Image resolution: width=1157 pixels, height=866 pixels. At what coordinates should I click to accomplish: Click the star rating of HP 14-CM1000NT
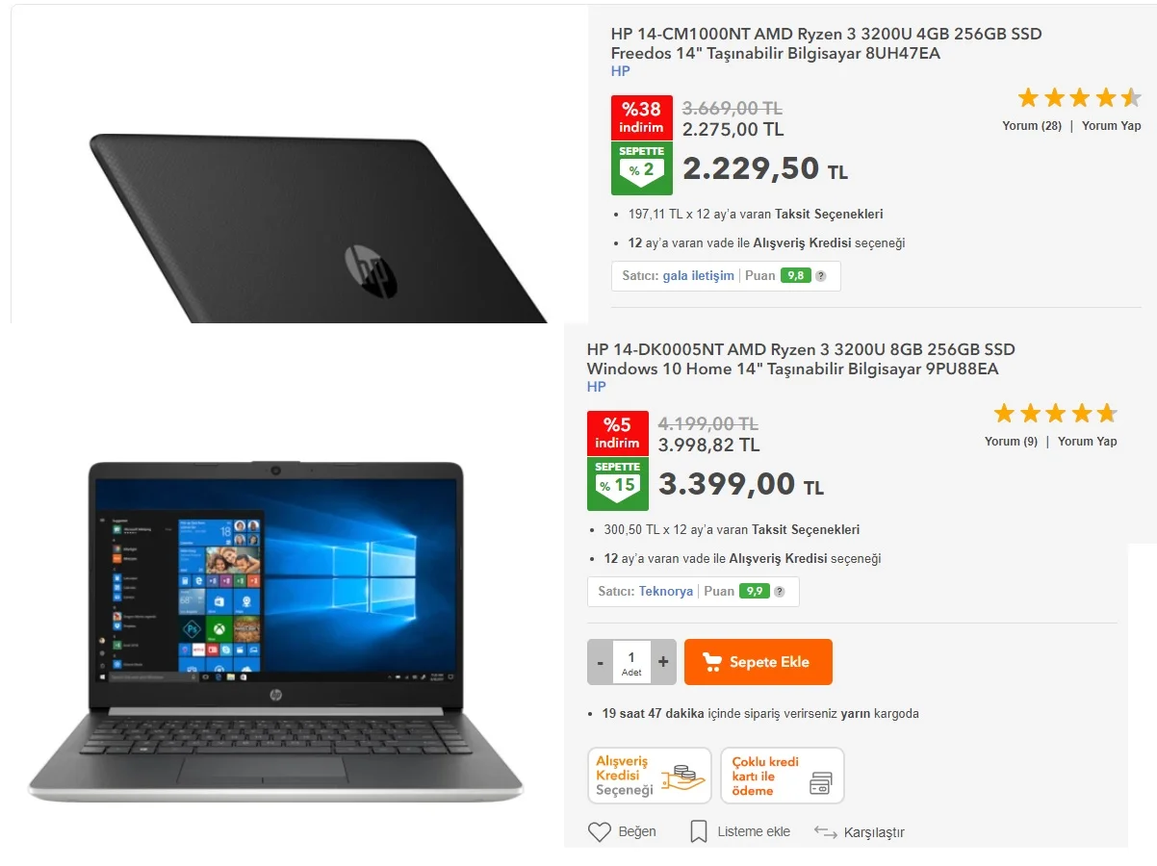[1079, 97]
